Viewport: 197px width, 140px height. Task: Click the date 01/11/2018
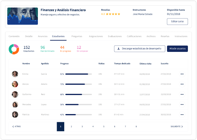click(173, 14)
